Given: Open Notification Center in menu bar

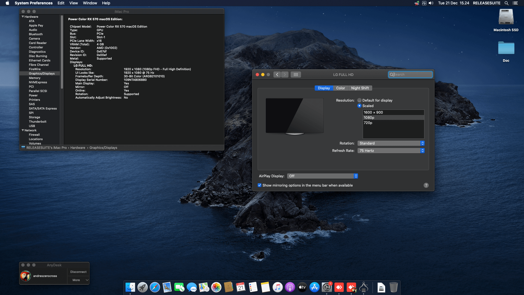Looking at the screenshot, I should tap(515, 3).
